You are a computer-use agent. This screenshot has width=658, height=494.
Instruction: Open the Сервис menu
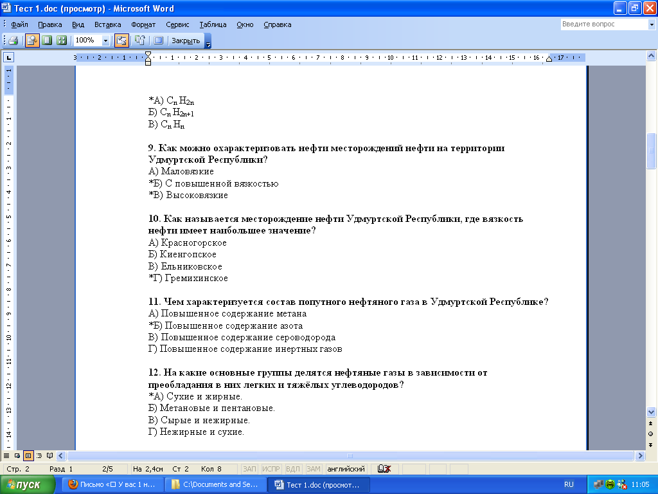177,24
